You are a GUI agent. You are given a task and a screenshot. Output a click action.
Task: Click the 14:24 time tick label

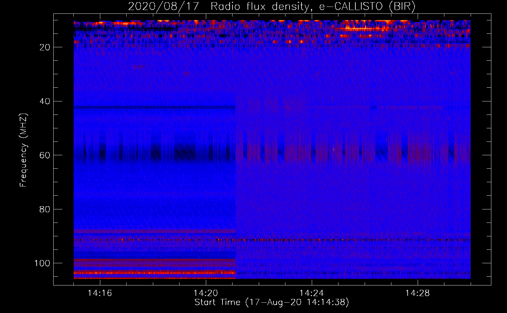[311, 293]
